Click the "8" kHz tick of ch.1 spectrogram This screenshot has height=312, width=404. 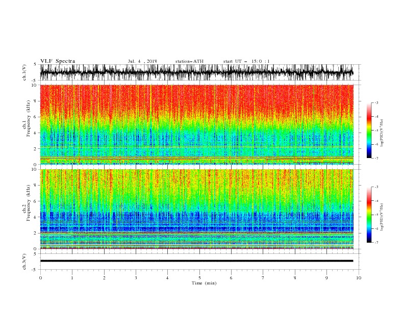click(x=36, y=101)
